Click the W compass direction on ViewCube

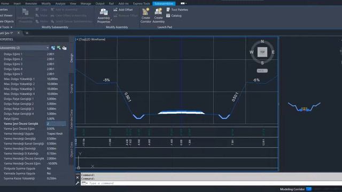pyautogui.click(x=252, y=52)
